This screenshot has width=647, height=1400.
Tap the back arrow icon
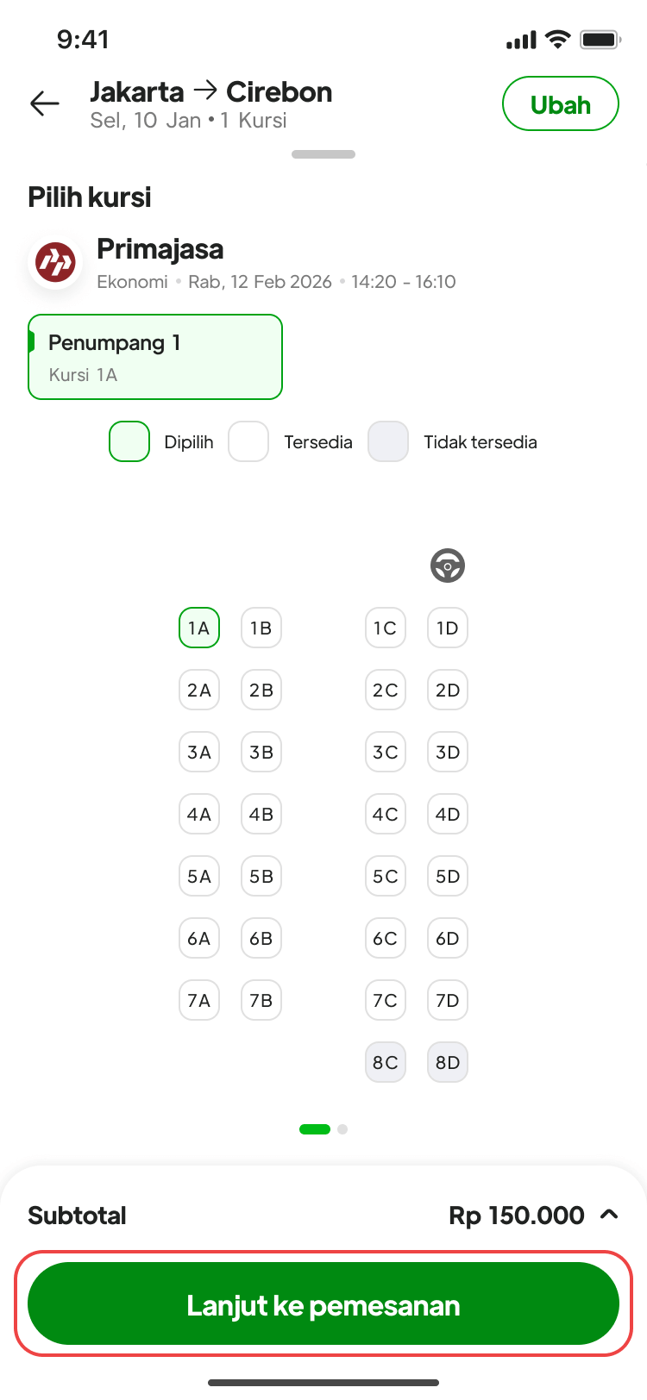click(x=45, y=104)
